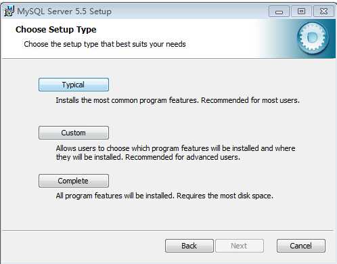The width and height of the screenshot is (337, 264).
Task: Click the 'Recommended for advanced users' line
Action: point(183,157)
